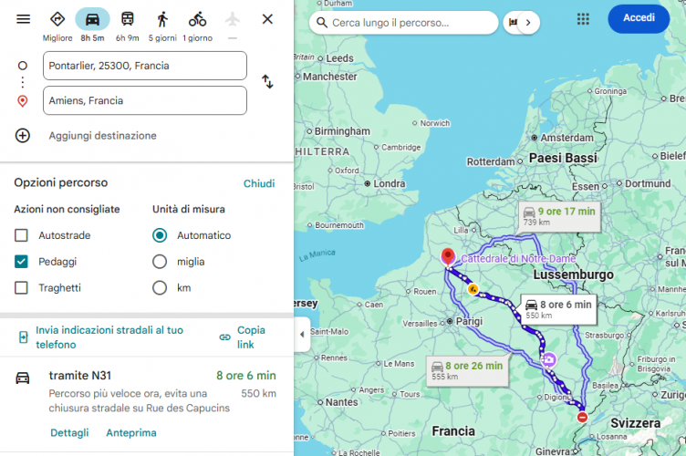Screen dimensions: 686x456
Task: Select the 8 ore 6 min route label
Action: click(x=558, y=309)
